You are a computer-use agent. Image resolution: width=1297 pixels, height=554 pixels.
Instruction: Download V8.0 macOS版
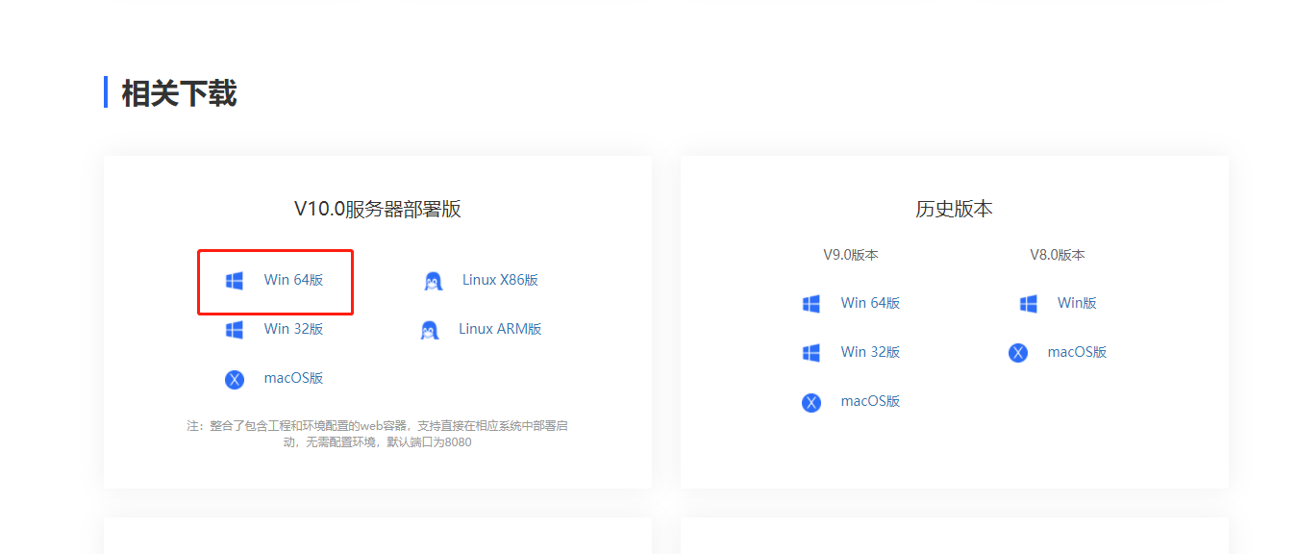[1077, 352]
